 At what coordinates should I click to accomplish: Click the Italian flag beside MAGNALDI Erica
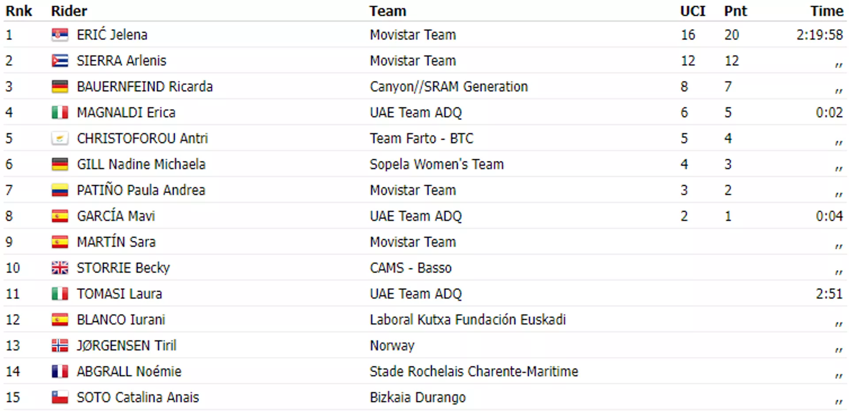[60, 113]
